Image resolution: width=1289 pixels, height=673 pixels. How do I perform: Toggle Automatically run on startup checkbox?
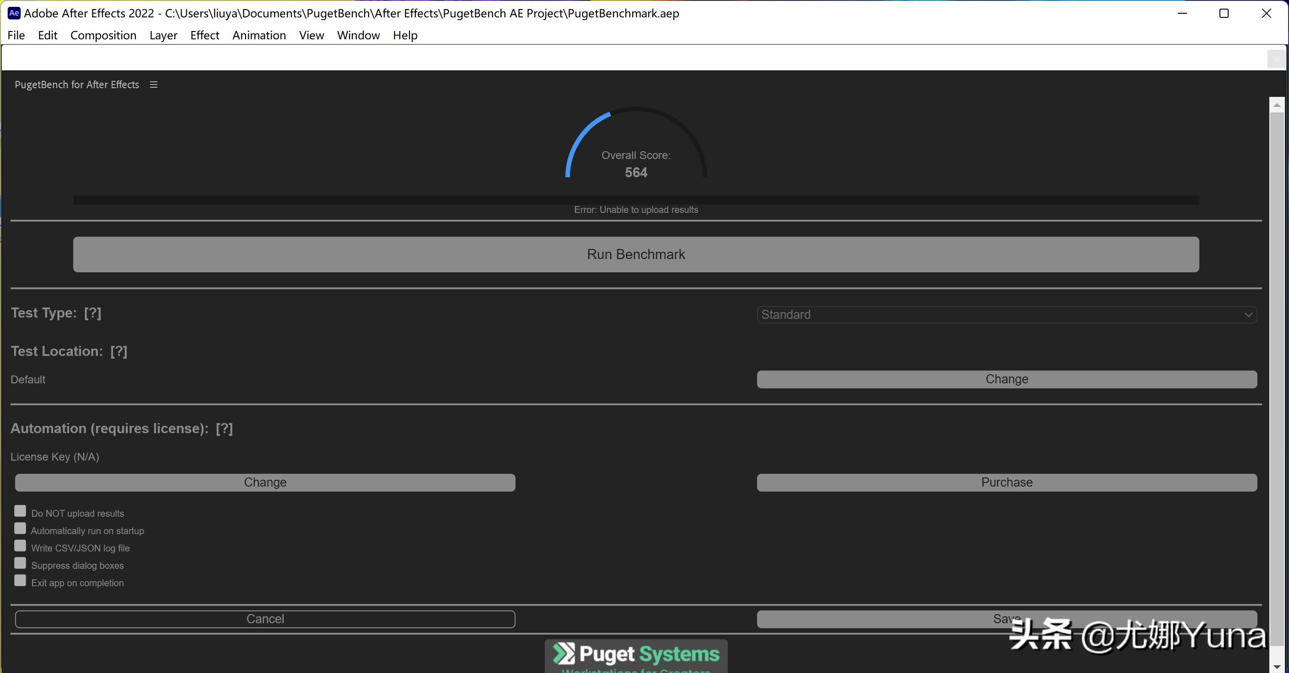coord(20,529)
